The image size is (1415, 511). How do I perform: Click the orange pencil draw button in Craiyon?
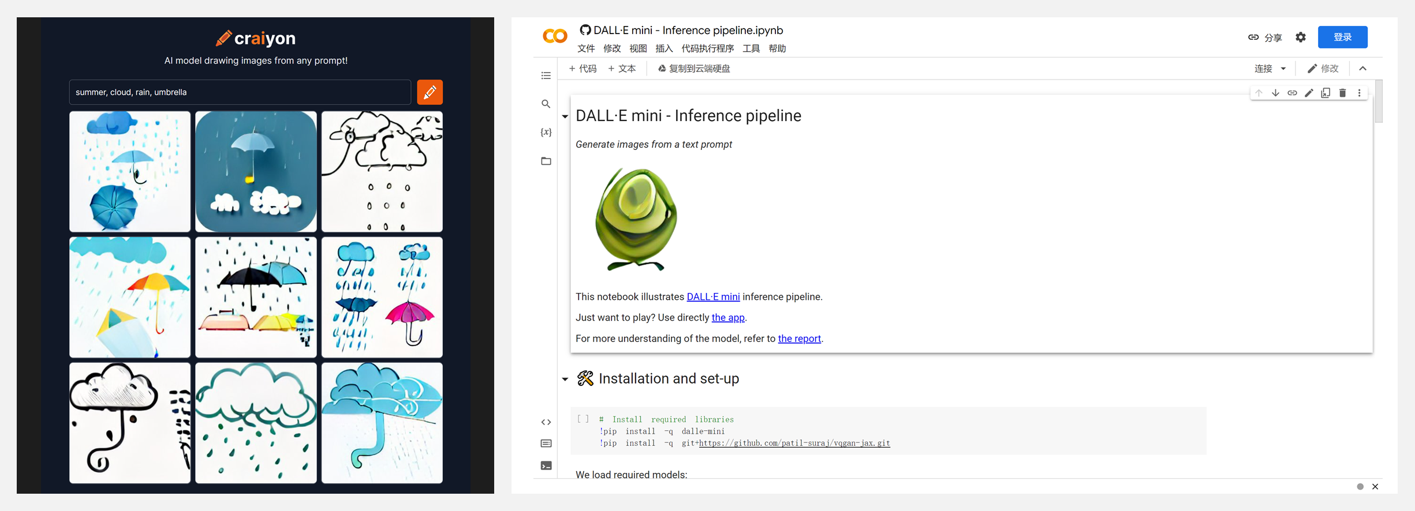tap(430, 92)
